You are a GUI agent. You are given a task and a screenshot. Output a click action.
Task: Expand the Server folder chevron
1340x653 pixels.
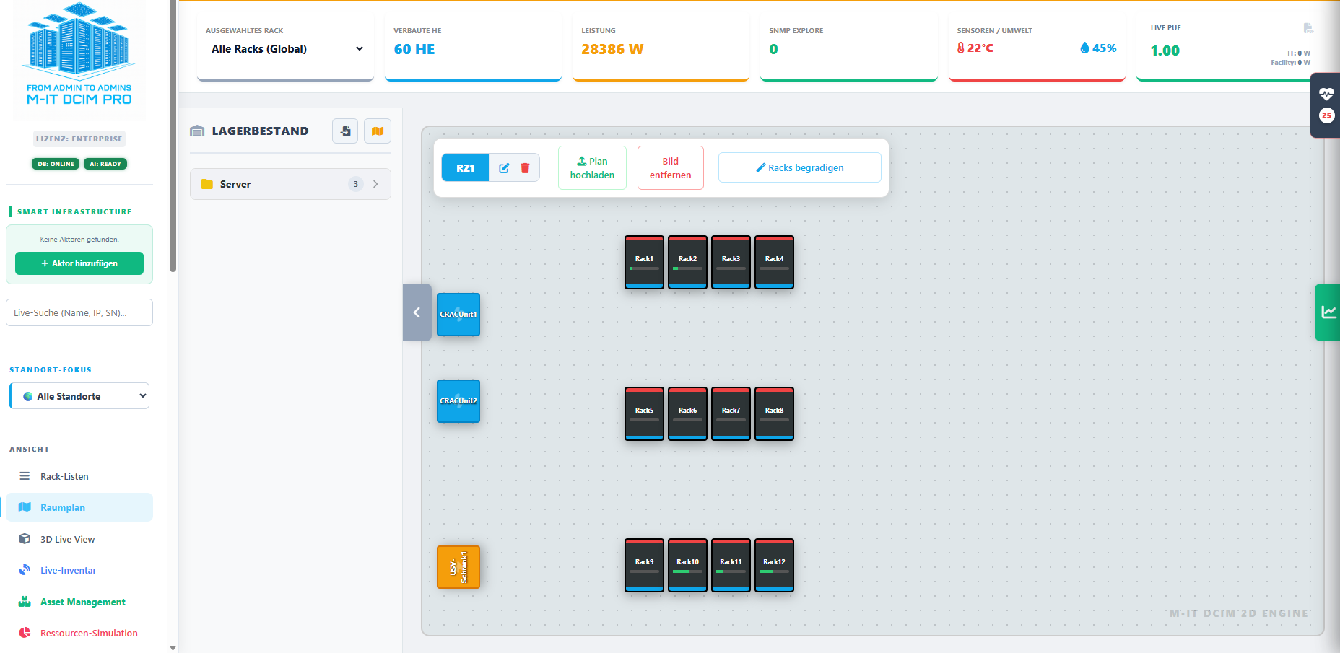(375, 184)
